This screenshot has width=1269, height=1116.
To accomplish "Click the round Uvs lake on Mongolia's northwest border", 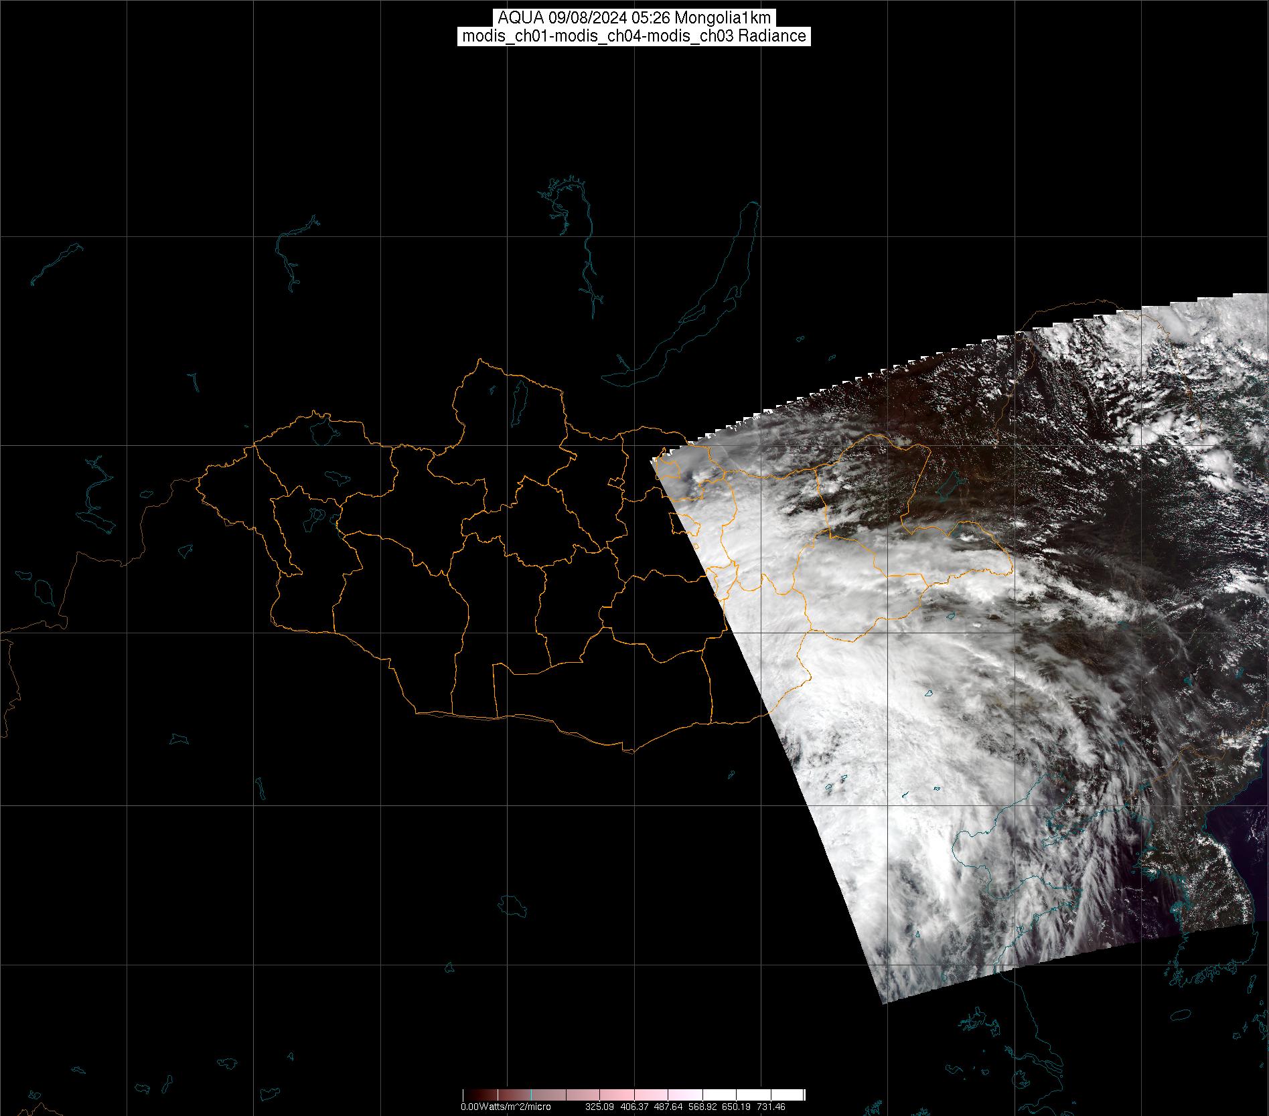I will [323, 430].
